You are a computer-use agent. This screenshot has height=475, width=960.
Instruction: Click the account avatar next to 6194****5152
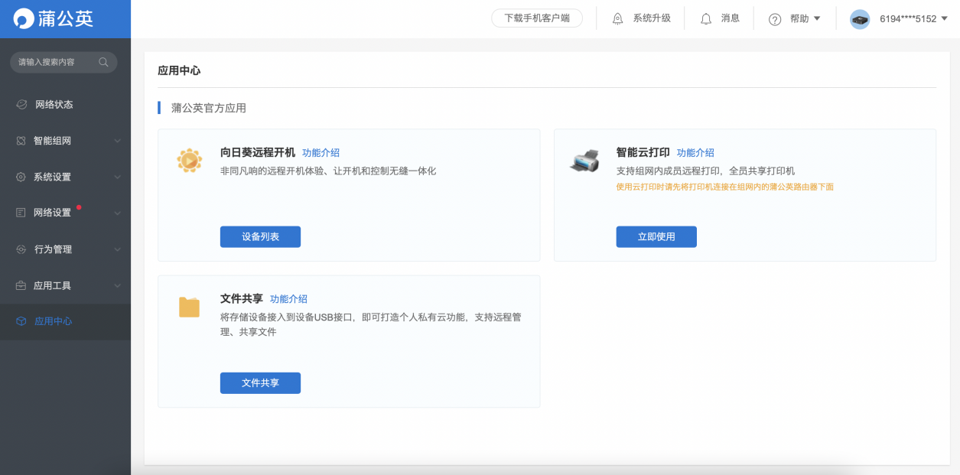tap(860, 19)
